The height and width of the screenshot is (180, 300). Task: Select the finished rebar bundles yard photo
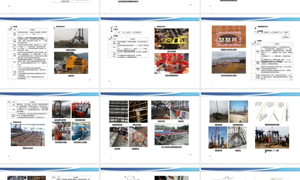click(x=172, y=134)
